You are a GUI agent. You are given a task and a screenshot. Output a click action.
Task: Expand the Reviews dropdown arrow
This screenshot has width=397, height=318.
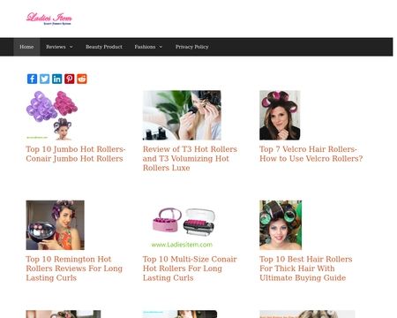(x=71, y=47)
